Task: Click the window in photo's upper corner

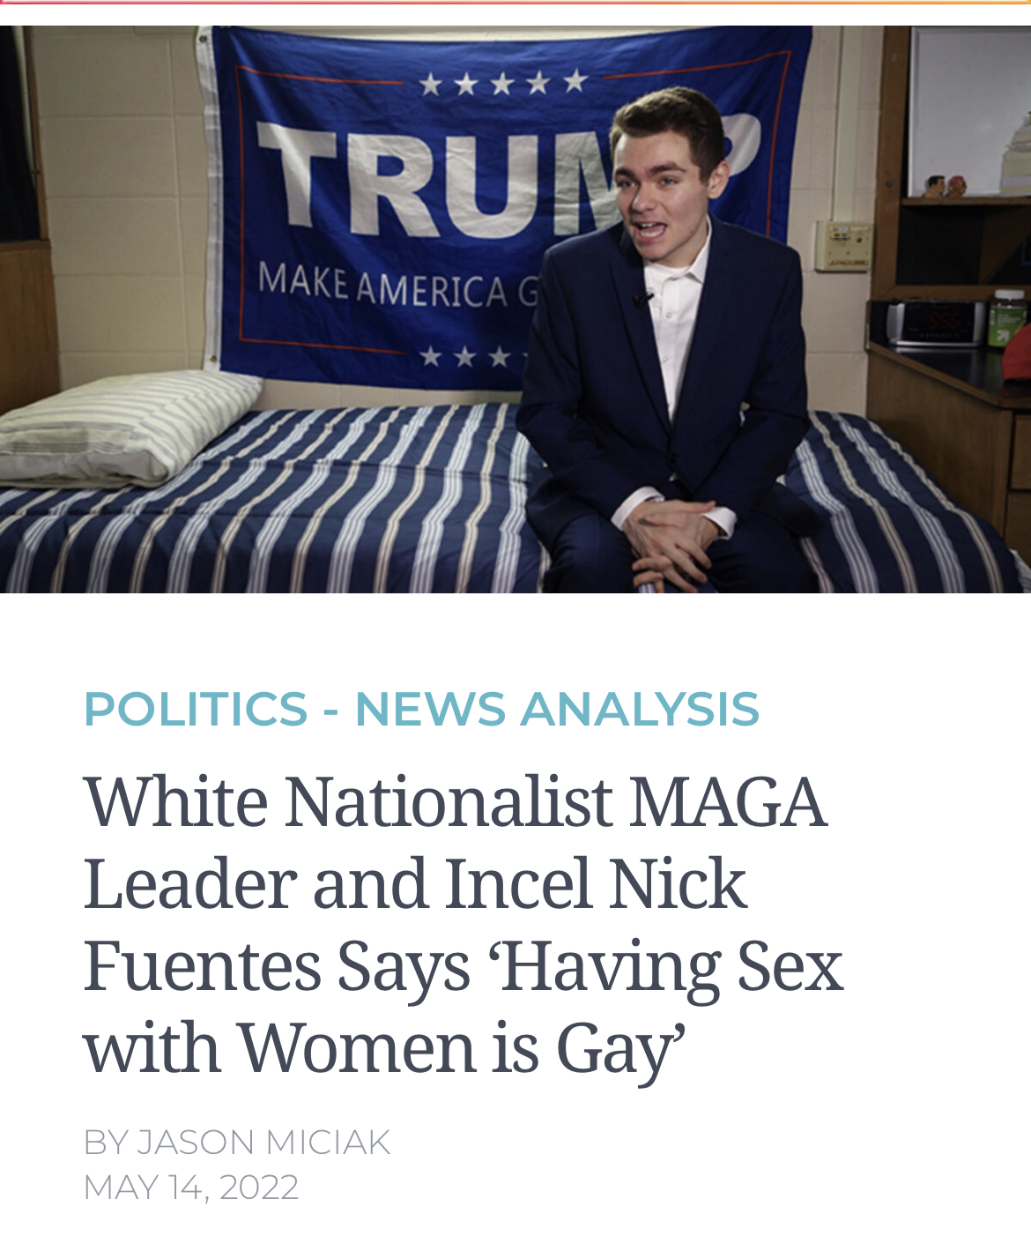Action: [969, 110]
